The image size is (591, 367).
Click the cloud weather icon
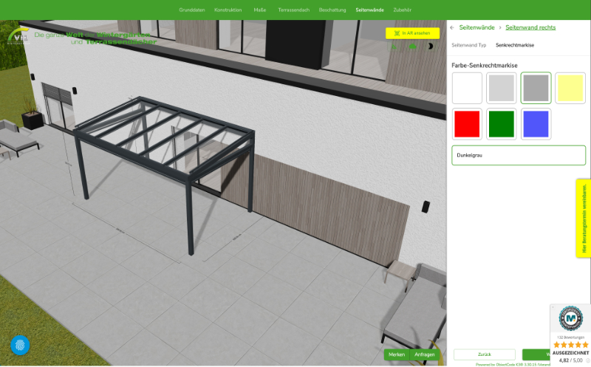(412, 47)
